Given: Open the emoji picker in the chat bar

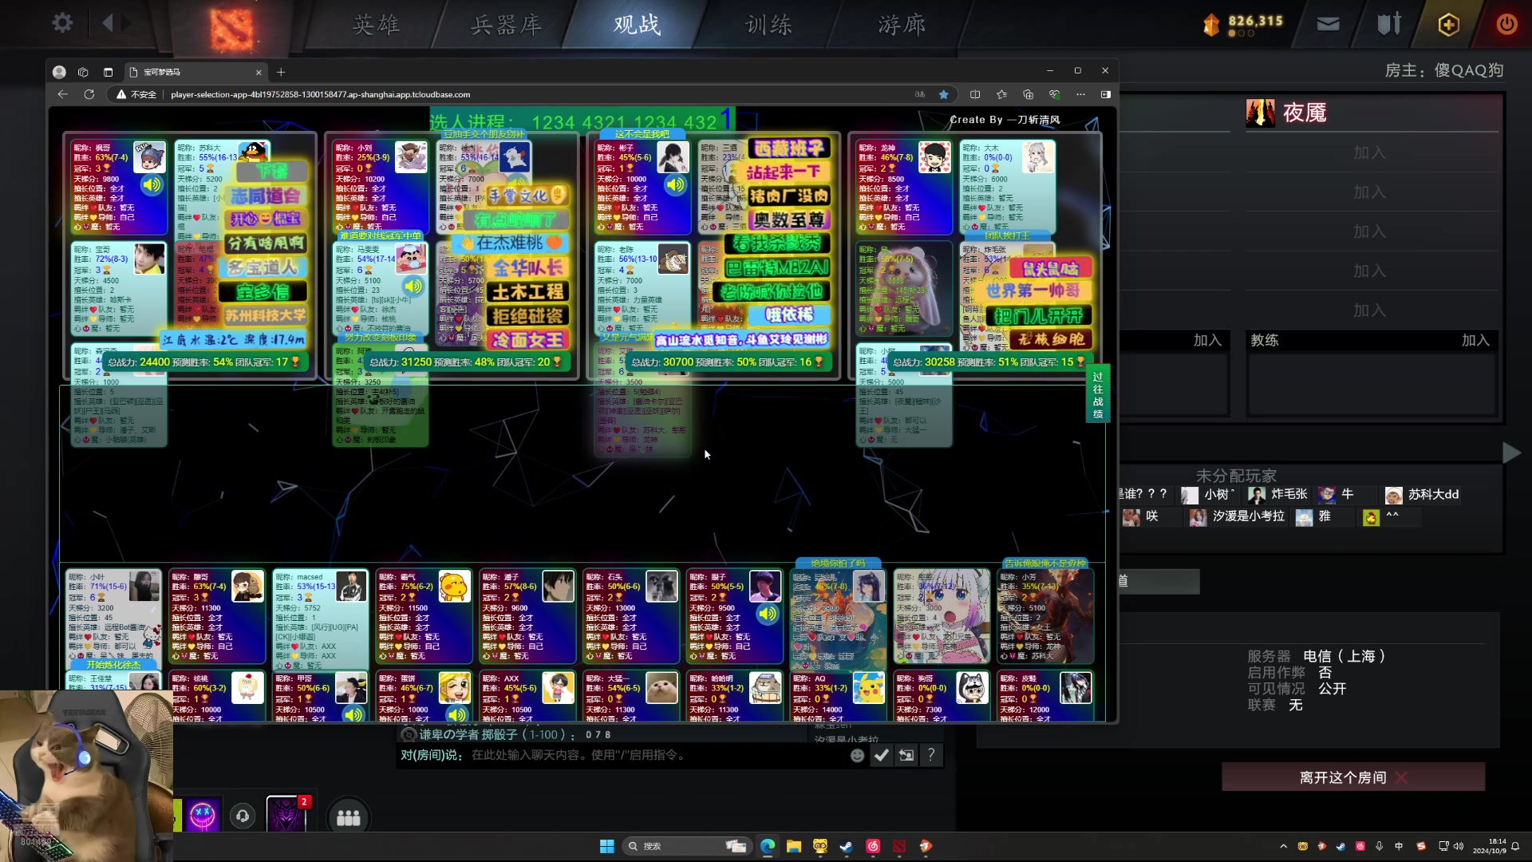Looking at the screenshot, I should pos(857,755).
